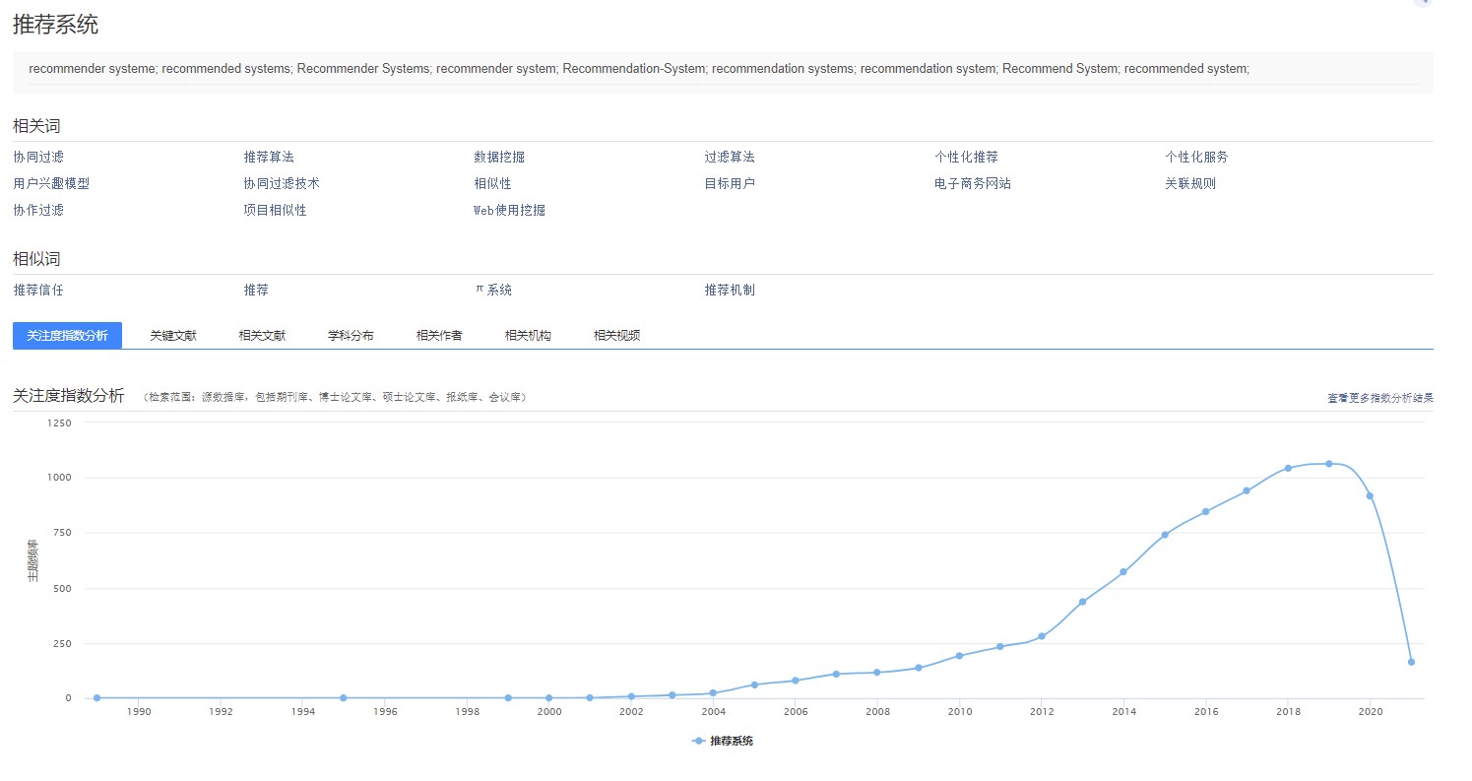Click the 2017 data point on chart

(1247, 490)
